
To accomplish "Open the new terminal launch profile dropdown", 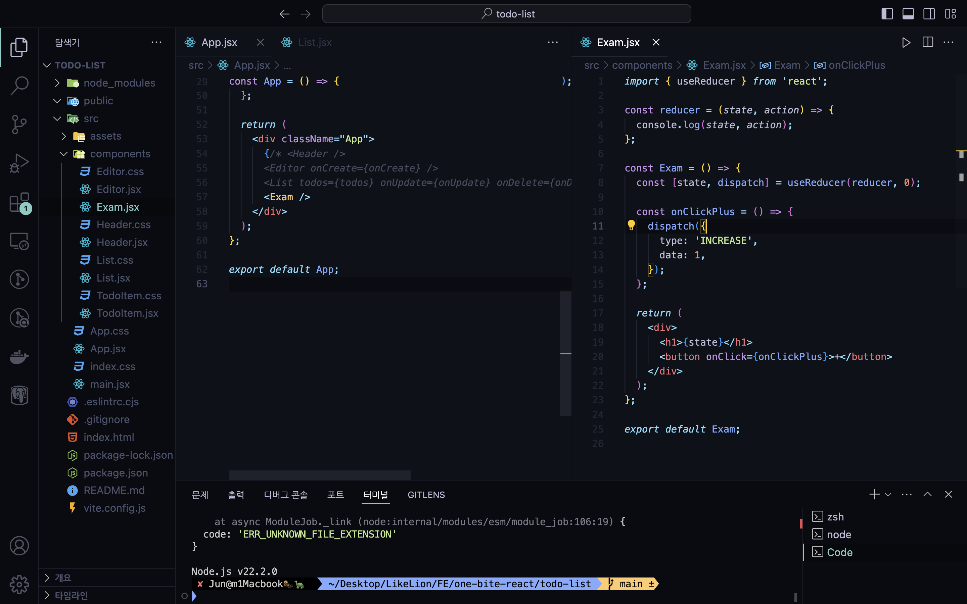I will click(x=888, y=495).
